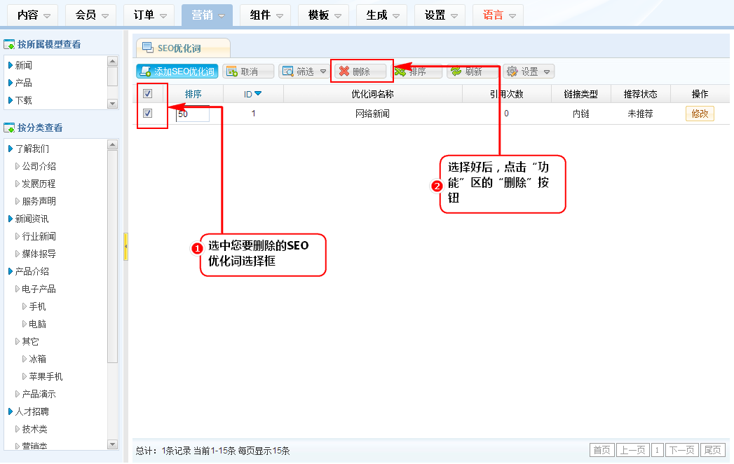Click the 删除 delete button

pyautogui.click(x=361, y=71)
